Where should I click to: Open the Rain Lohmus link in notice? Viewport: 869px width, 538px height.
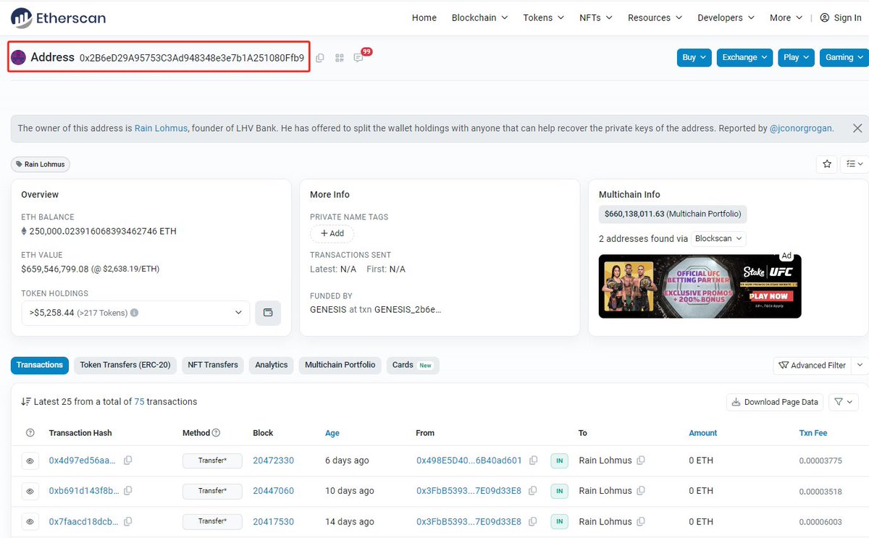coord(161,128)
